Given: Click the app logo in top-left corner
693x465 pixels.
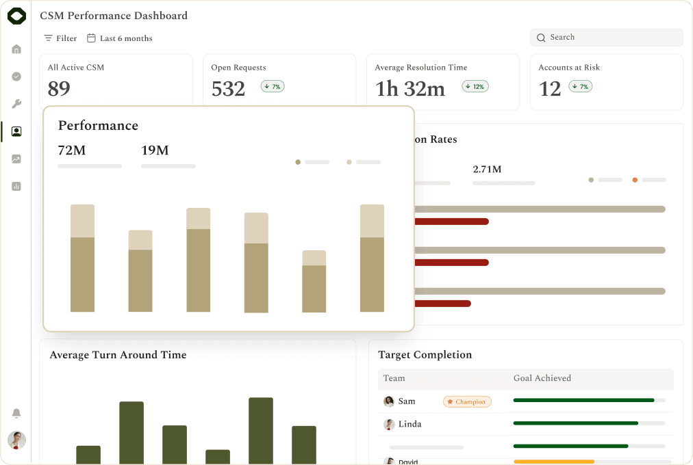Looking at the screenshot, I should pyautogui.click(x=17, y=16).
